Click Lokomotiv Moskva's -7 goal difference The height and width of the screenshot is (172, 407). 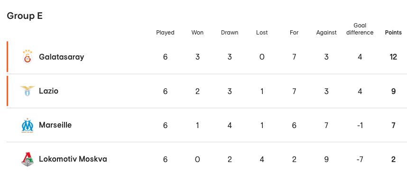tap(360, 159)
